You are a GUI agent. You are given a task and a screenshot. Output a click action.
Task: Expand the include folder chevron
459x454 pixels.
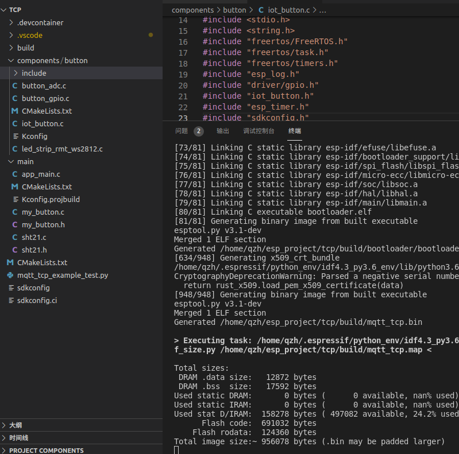click(x=16, y=73)
